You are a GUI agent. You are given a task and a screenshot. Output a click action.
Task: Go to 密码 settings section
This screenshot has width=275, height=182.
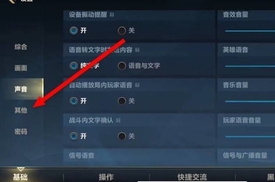(x=21, y=132)
